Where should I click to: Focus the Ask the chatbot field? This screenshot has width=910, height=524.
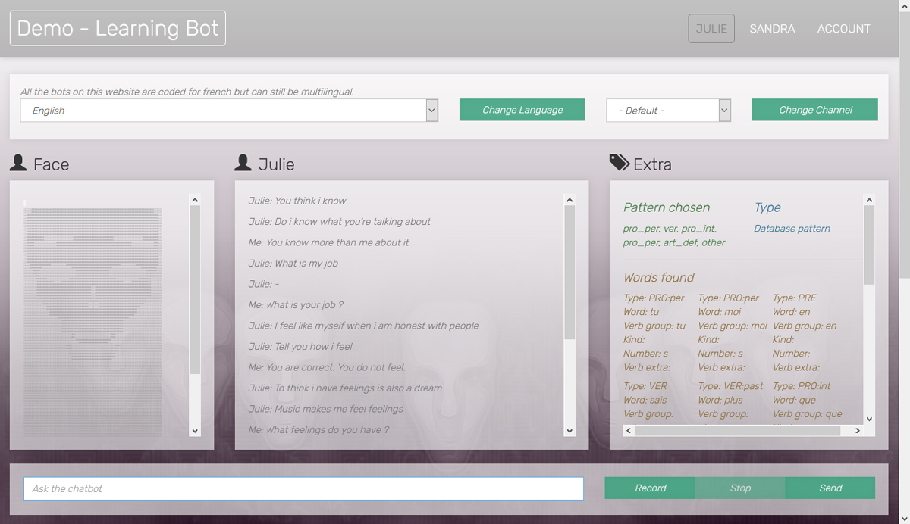click(303, 488)
